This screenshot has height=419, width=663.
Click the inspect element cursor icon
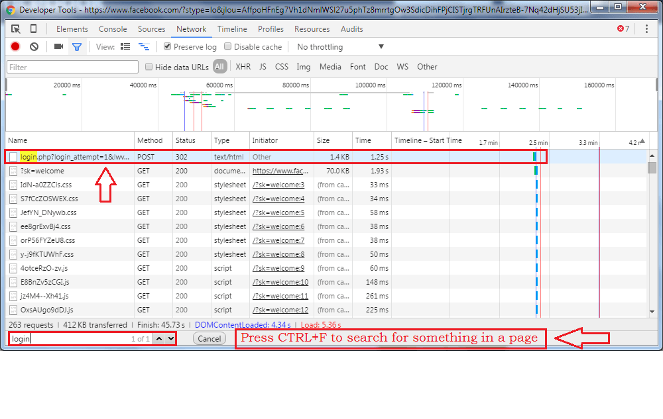[x=16, y=29]
